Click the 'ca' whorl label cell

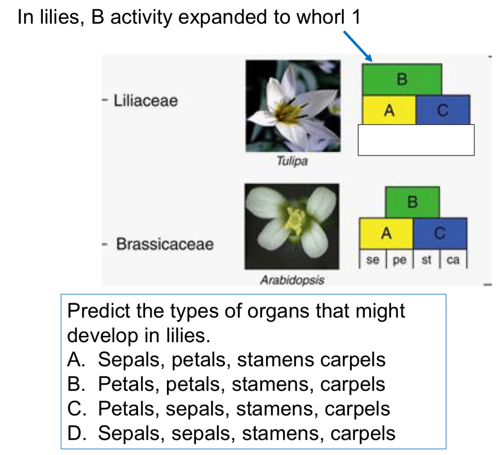pyautogui.click(x=453, y=259)
